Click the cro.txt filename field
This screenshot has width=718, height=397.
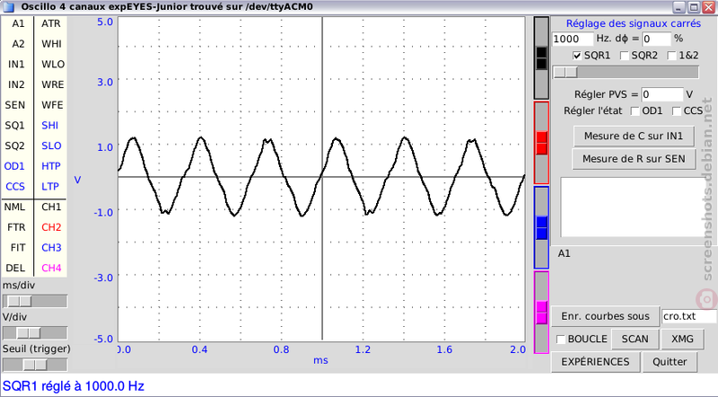pyautogui.click(x=688, y=316)
